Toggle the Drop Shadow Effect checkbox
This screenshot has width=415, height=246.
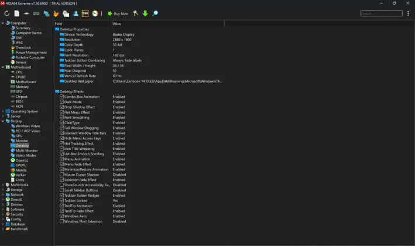point(61,107)
